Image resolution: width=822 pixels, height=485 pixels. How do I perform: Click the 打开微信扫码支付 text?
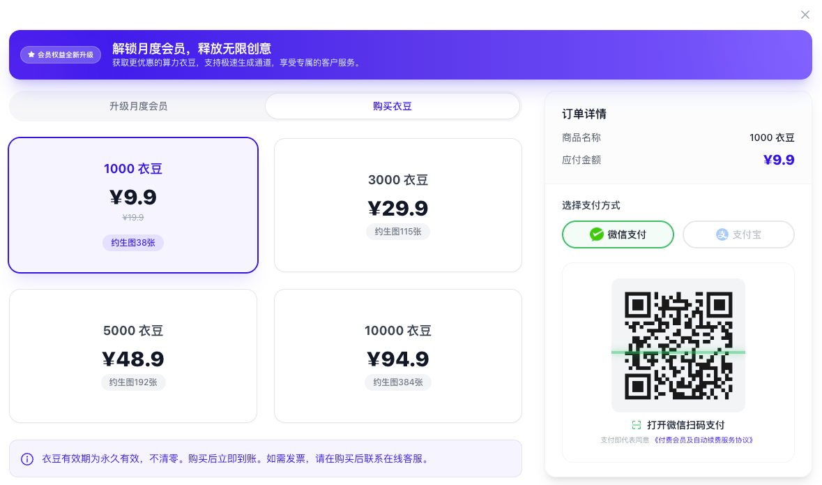[x=686, y=425]
